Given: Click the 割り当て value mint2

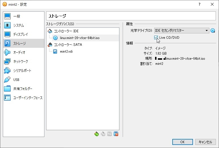Looking at the screenshot, I should pyautogui.click(x=159, y=64).
